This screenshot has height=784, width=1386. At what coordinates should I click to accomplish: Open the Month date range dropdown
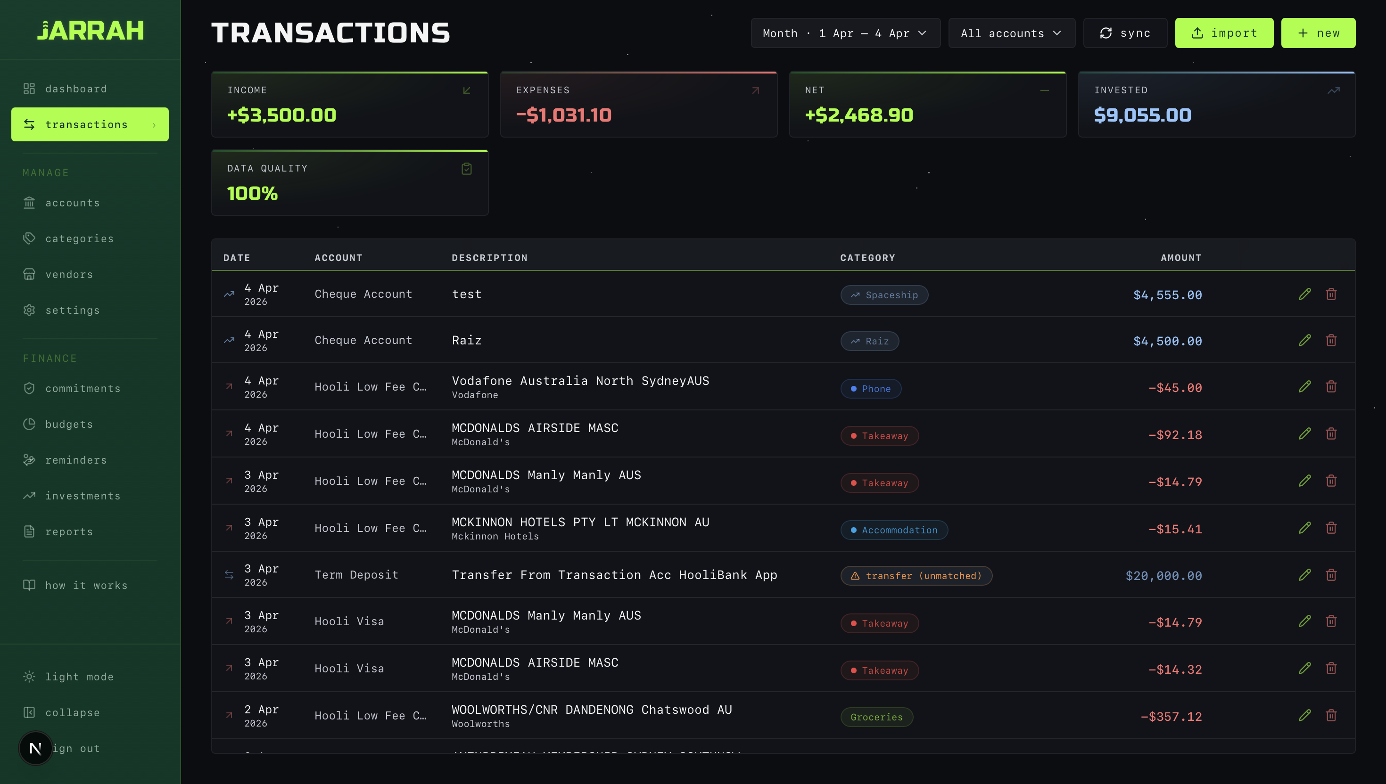tap(845, 33)
